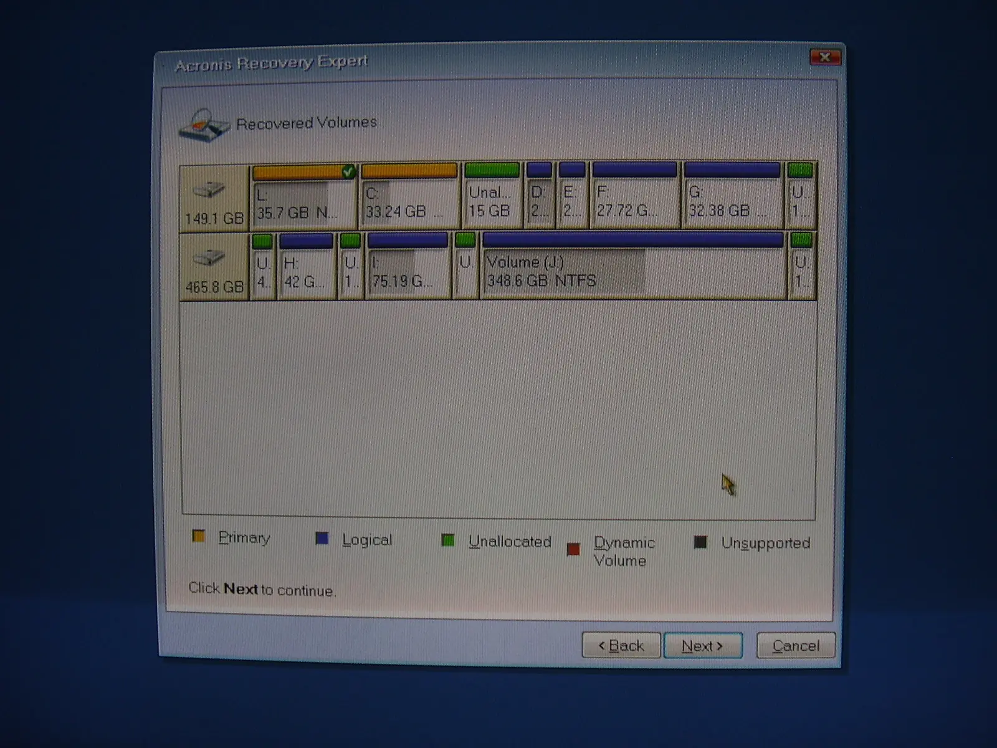Select the G: 32.38 GB partition
997x748 pixels.
pyautogui.click(x=732, y=195)
